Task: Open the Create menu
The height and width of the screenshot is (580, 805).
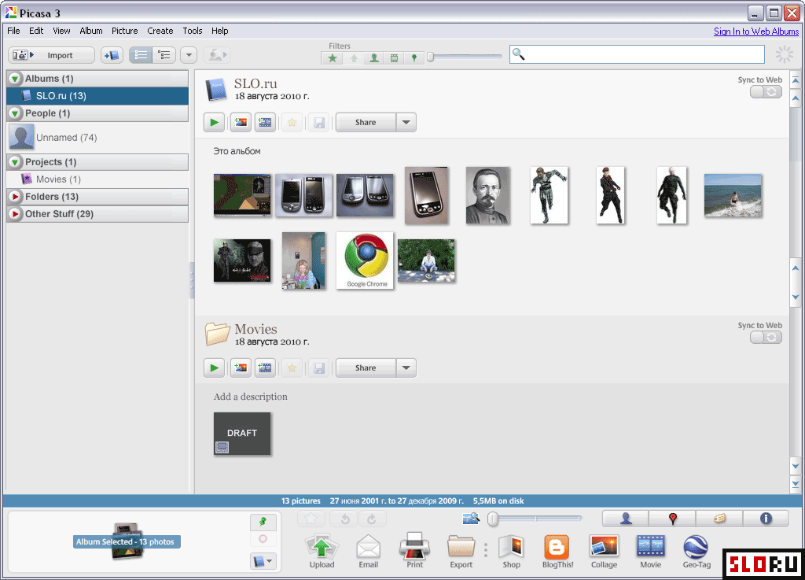Action: click(x=160, y=31)
